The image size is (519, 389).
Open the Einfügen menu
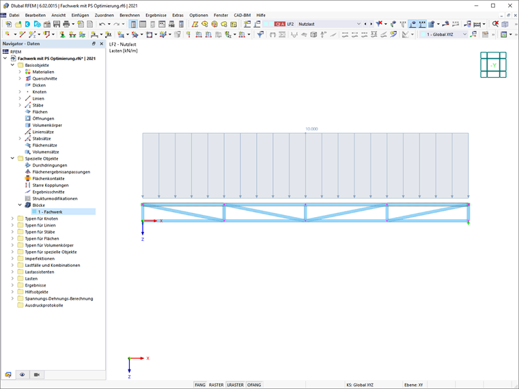pyautogui.click(x=80, y=15)
